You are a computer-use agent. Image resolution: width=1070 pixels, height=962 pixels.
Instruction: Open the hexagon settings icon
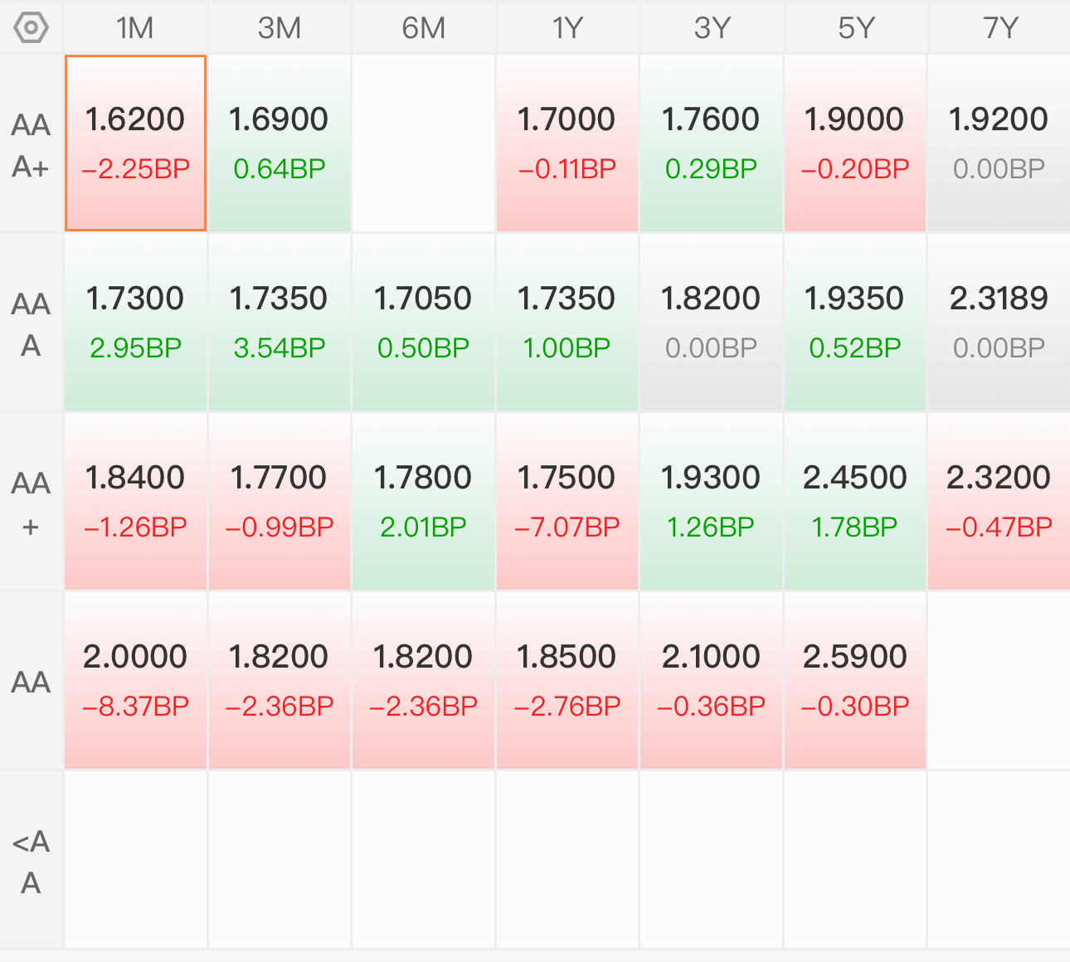point(32,27)
